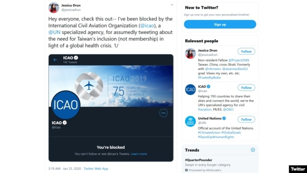
Task: Click the large ICAO circular profile logo
Action: coord(66,105)
